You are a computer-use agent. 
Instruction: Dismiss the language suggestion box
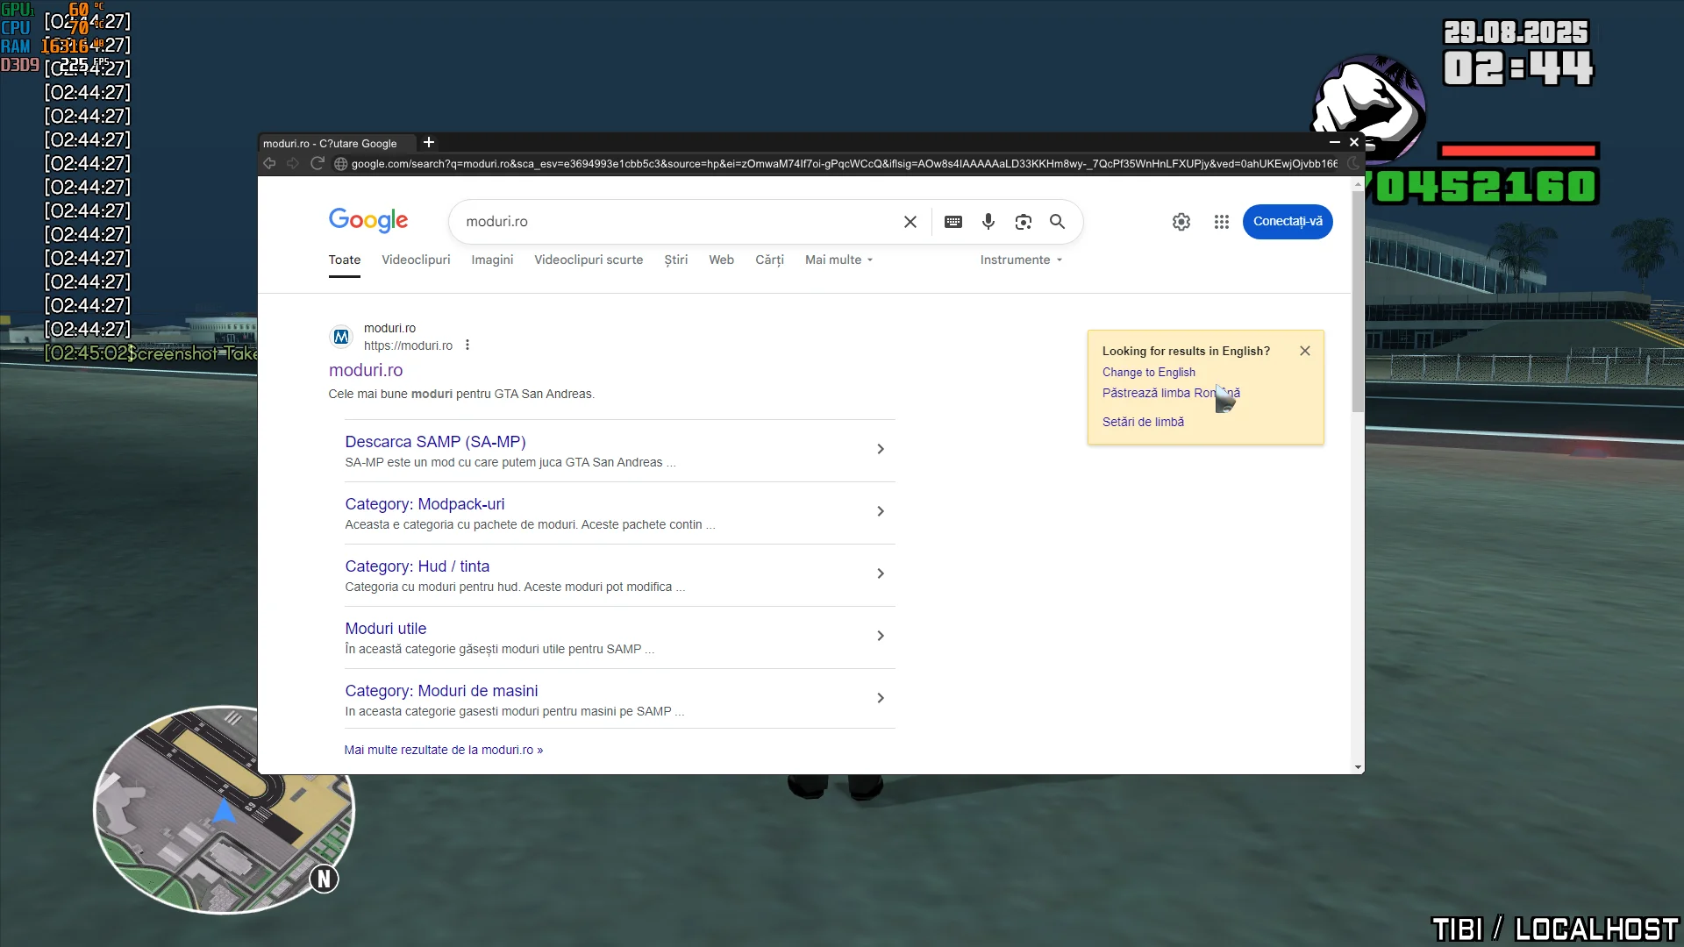click(1305, 351)
